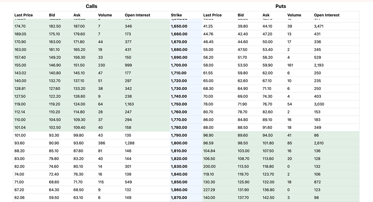The image size is (373, 202).
Task: Open the 1,800.00 strike row
Action: pos(186,143)
